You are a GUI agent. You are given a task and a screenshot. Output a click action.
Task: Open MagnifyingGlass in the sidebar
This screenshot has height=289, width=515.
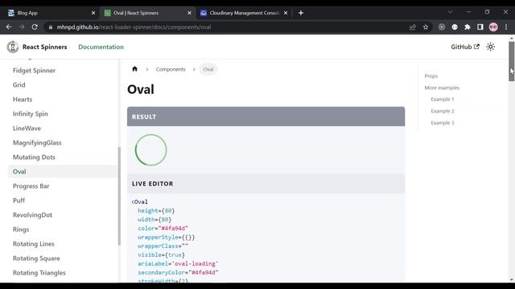click(x=37, y=143)
